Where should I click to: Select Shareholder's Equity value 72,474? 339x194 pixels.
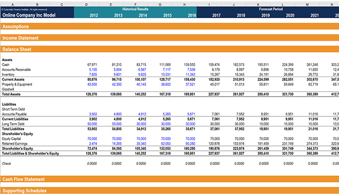pos(92,148)
